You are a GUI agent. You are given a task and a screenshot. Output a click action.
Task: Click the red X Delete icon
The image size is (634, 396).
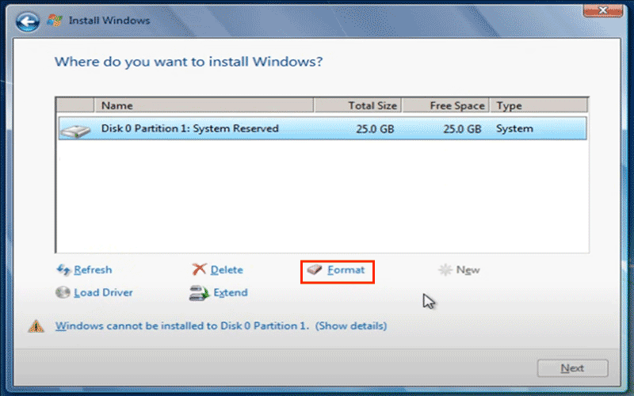tap(199, 269)
